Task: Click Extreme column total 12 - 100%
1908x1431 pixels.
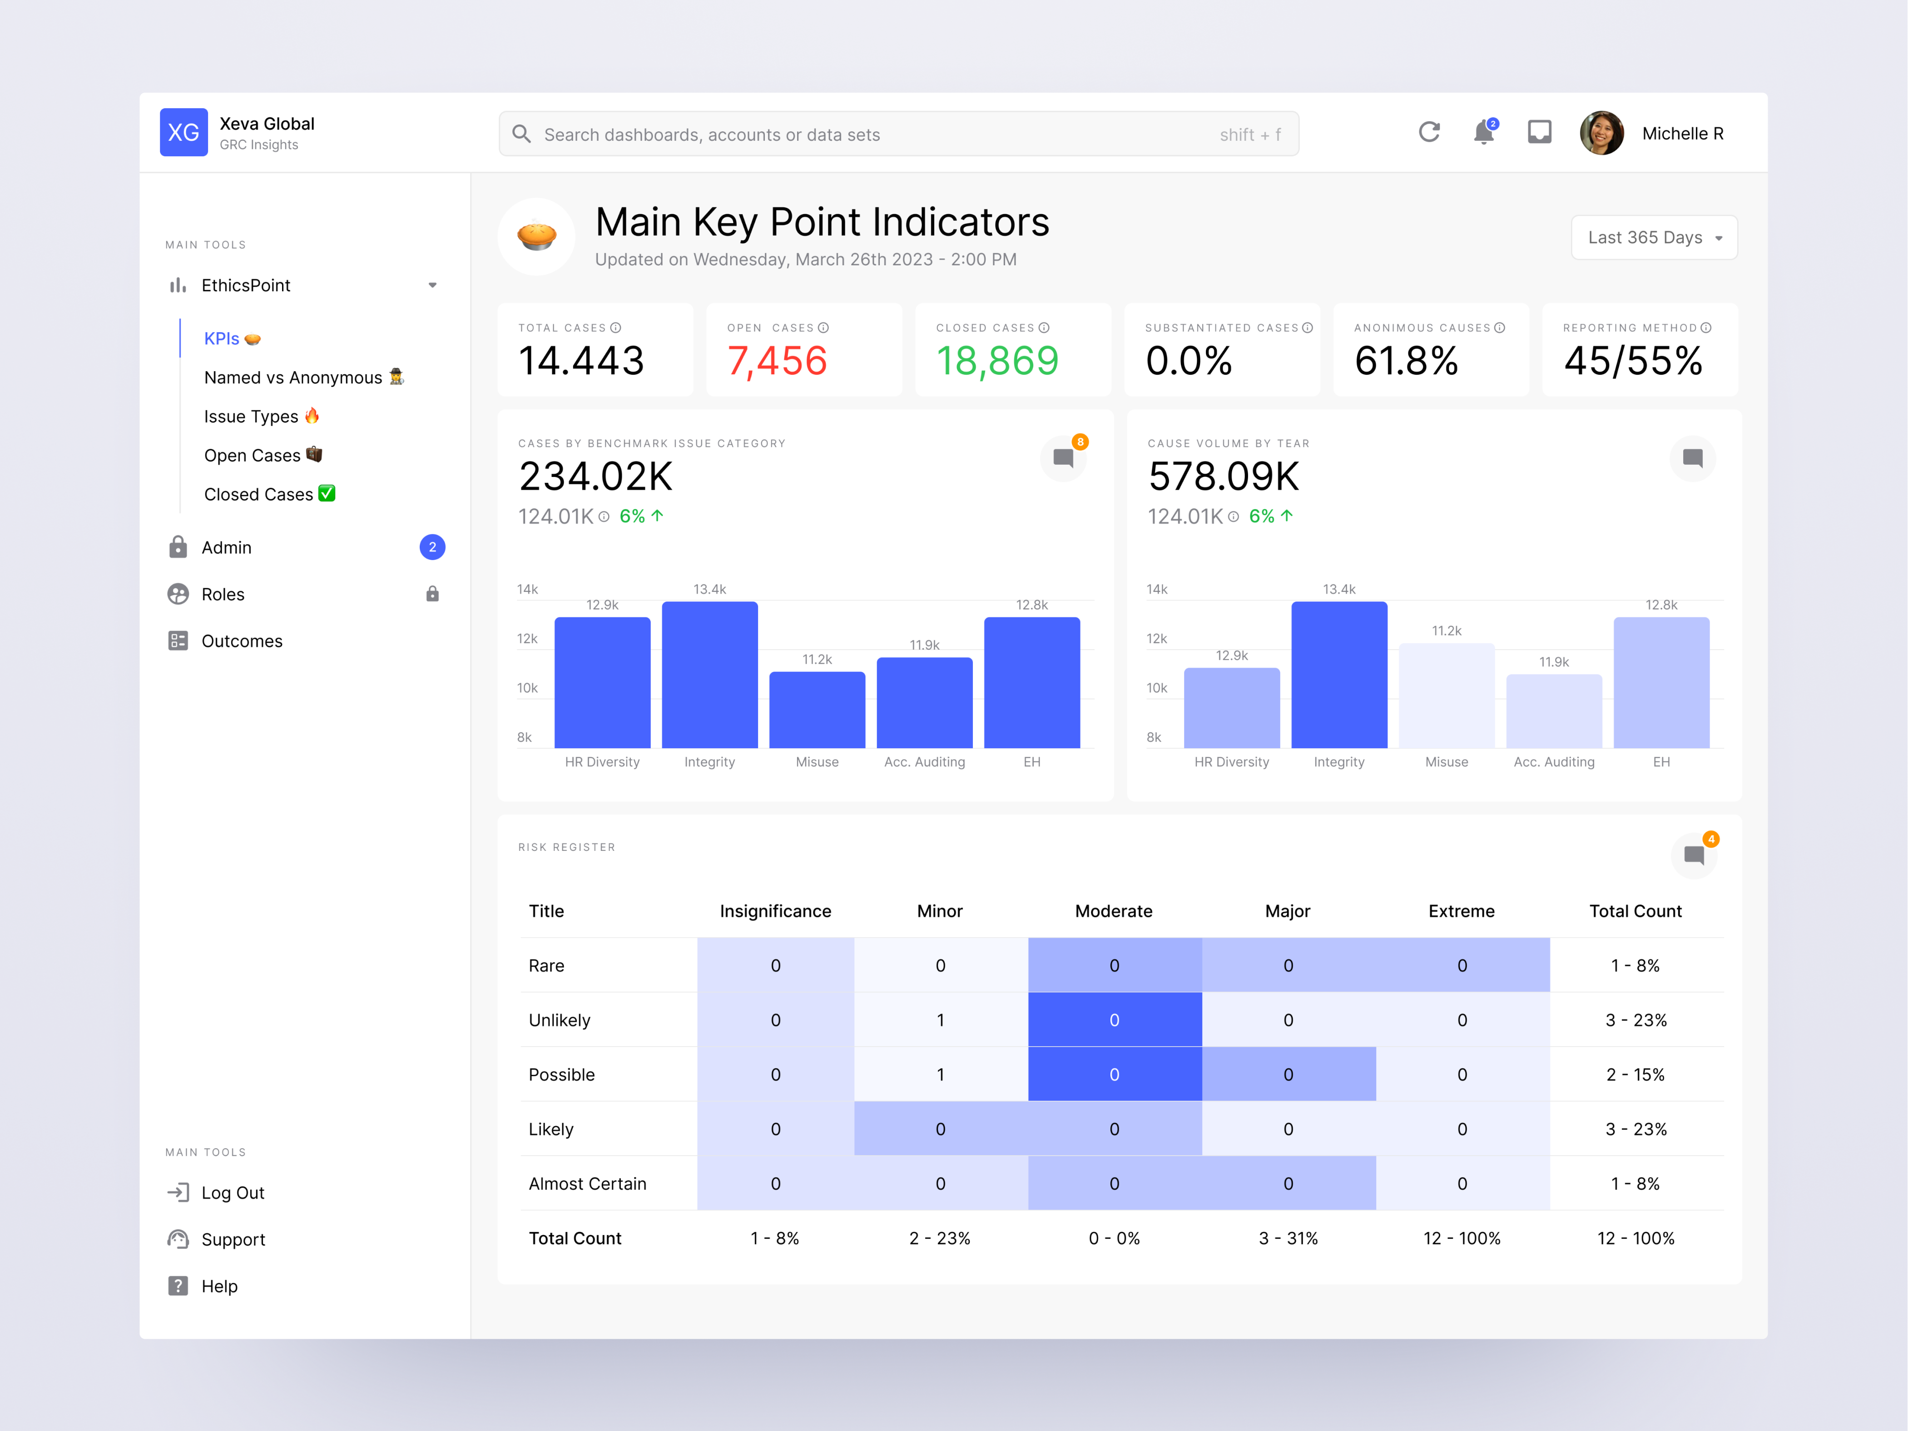Action: tap(1462, 1238)
